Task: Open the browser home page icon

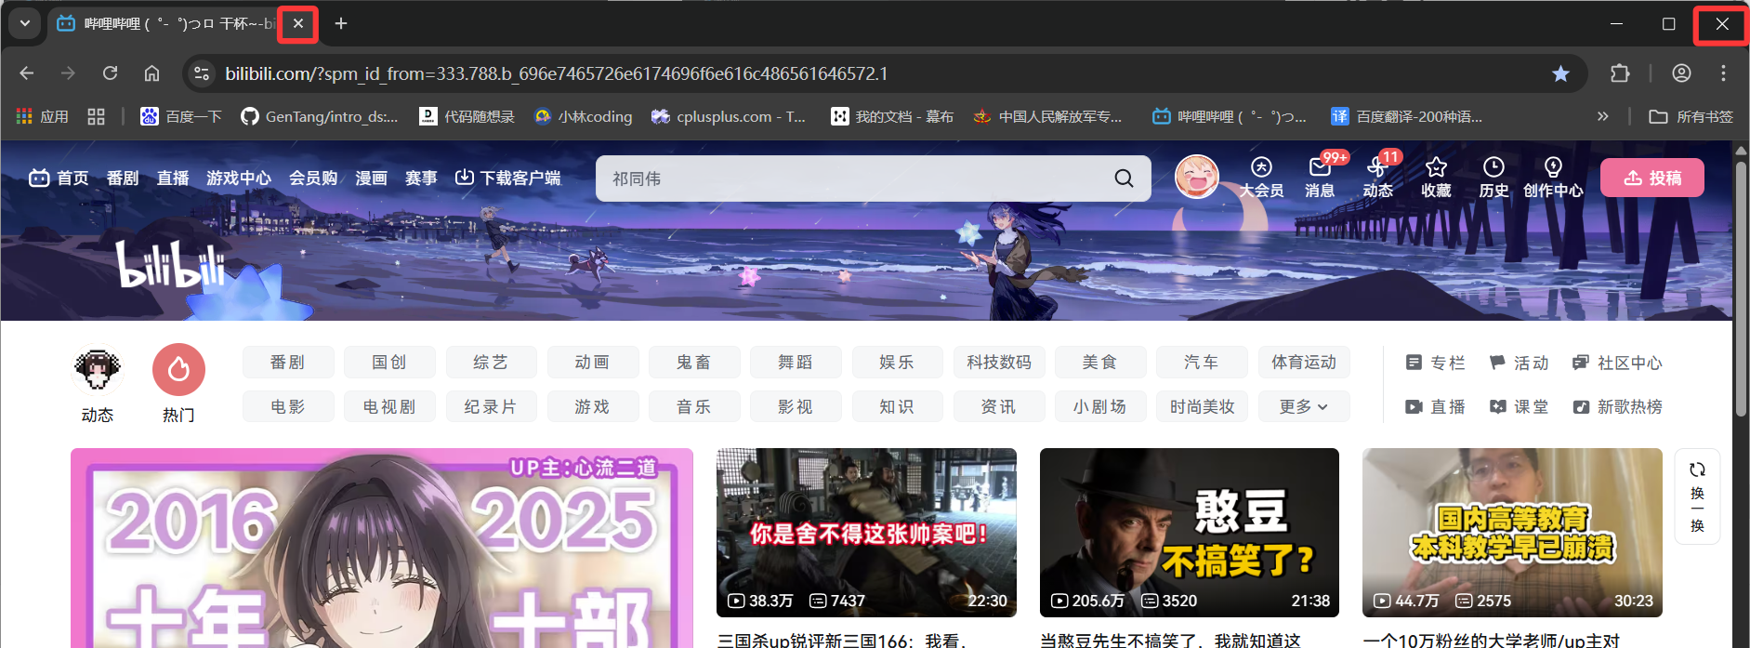Action: point(151,73)
